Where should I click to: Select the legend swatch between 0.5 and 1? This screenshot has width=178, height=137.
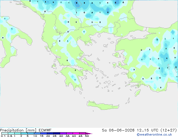tap(11, 133)
